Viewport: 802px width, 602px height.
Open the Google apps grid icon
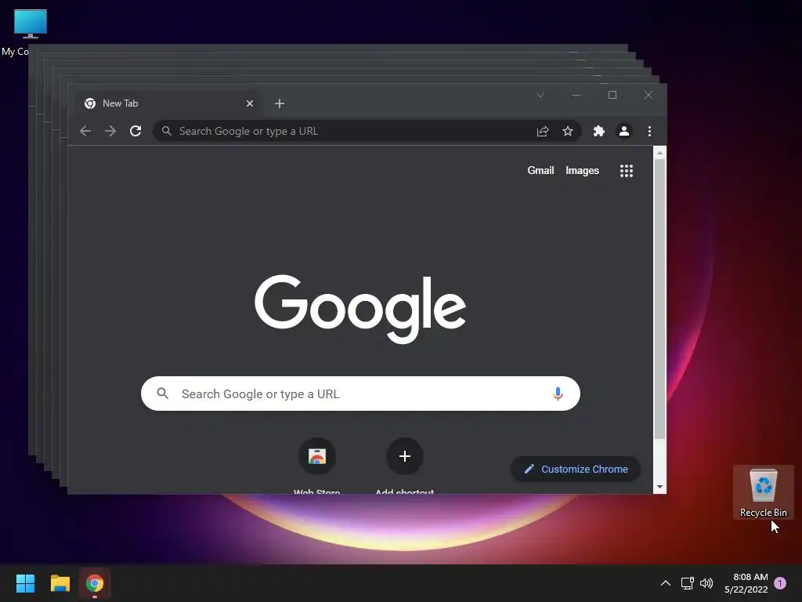click(627, 170)
